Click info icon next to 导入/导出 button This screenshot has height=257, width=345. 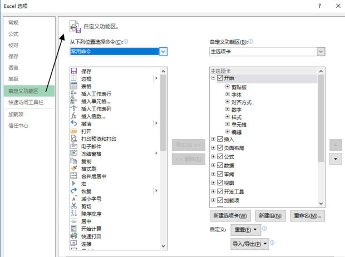[272, 243]
